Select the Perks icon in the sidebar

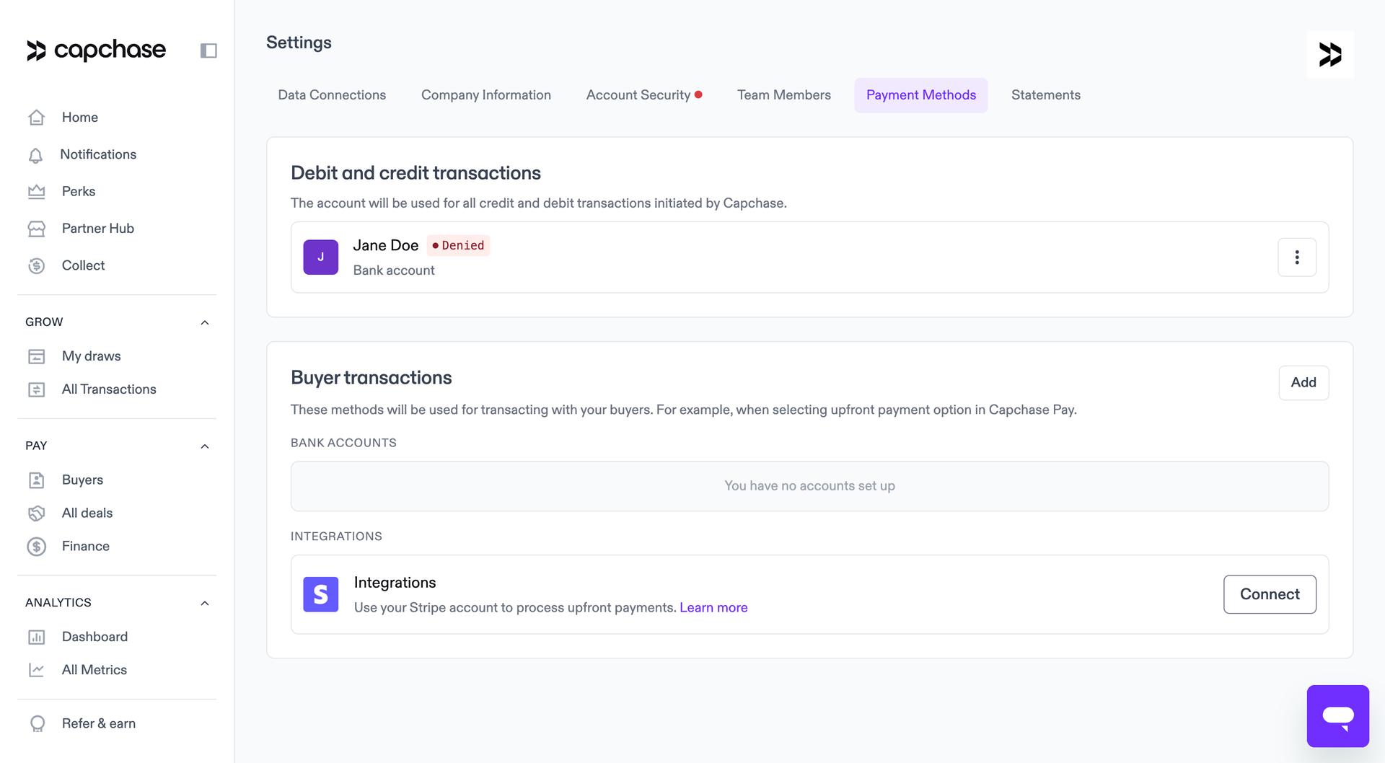37,191
